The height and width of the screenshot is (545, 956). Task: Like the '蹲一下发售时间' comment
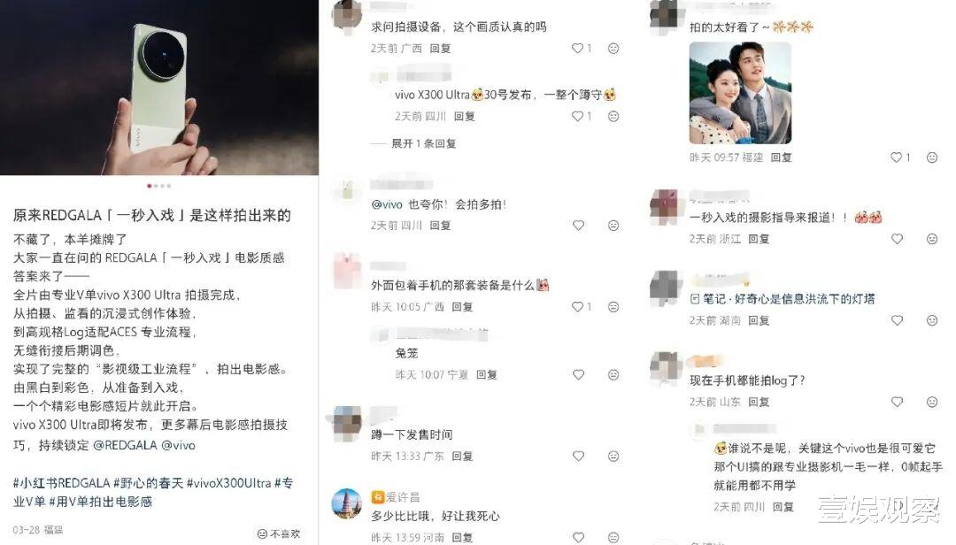pyautogui.click(x=578, y=456)
